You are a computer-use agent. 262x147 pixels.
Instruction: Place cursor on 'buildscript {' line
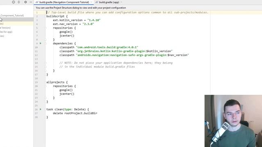57,16
